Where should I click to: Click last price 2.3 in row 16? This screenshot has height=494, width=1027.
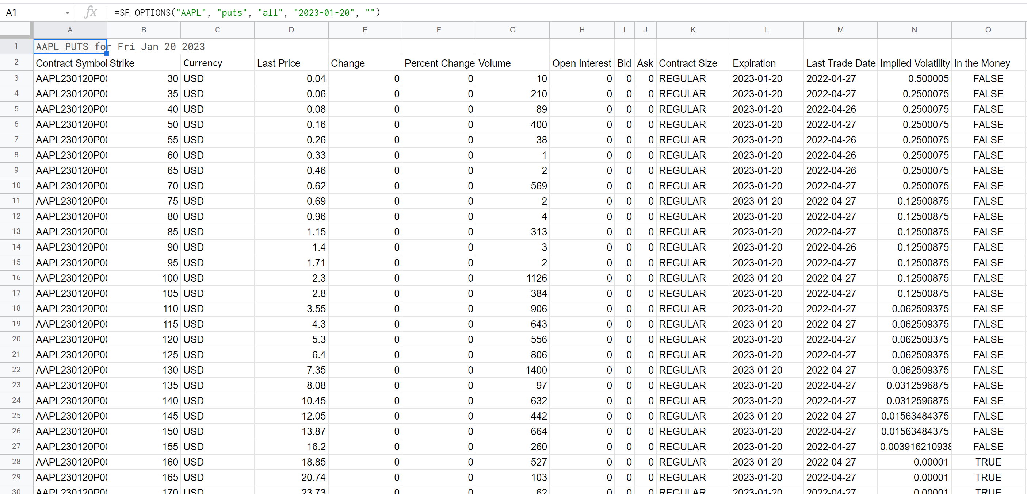pos(291,278)
